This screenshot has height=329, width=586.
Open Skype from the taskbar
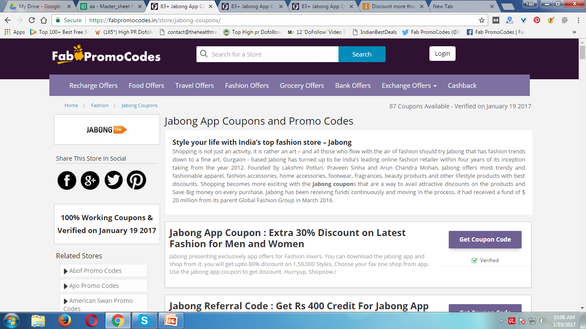144,320
